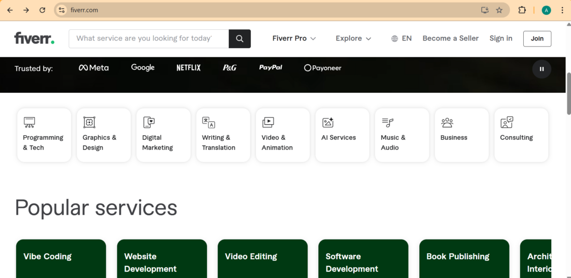Open the Video Editing service card
The image size is (571, 278).
point(262,258)
